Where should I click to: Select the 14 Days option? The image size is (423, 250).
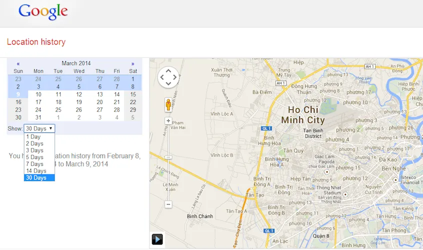pos(36,171)
